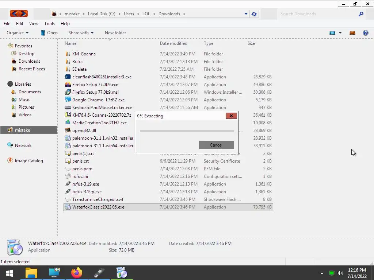This screenshot has height=280, width=374.
Task: Click the Open toolbar button
Action: point(49,33)
